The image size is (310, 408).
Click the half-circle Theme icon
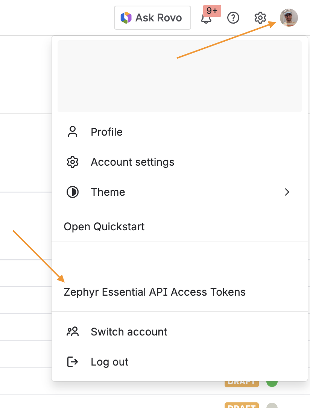point(72,192)
